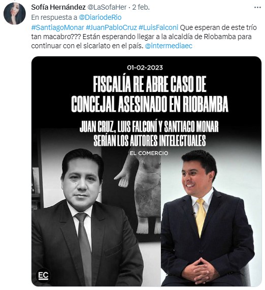Click the tweet body text about Riobamba
265x290 pixels.
pos(144,37)
